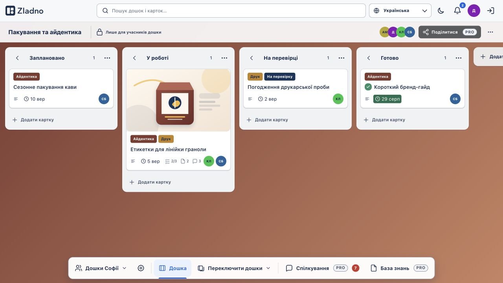The height and width of the screenshot is (283, 503).
Task: Toggle completion check on Короткий бренд-гайд
Action: click(368, 87)
